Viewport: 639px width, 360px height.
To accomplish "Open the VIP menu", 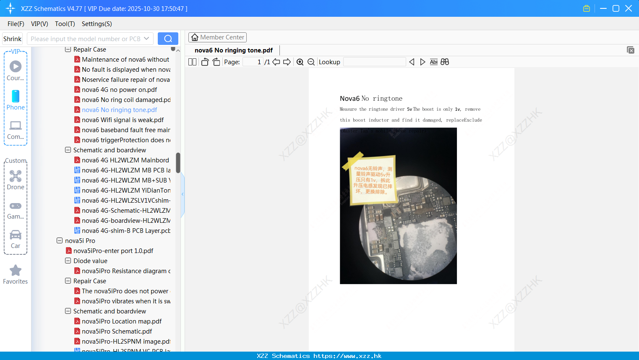I will (39, 24).
